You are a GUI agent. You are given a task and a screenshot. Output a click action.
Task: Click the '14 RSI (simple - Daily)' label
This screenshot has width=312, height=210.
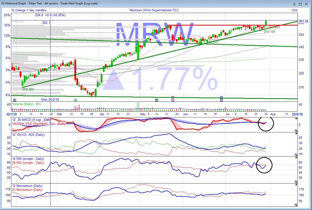(28, 159)
